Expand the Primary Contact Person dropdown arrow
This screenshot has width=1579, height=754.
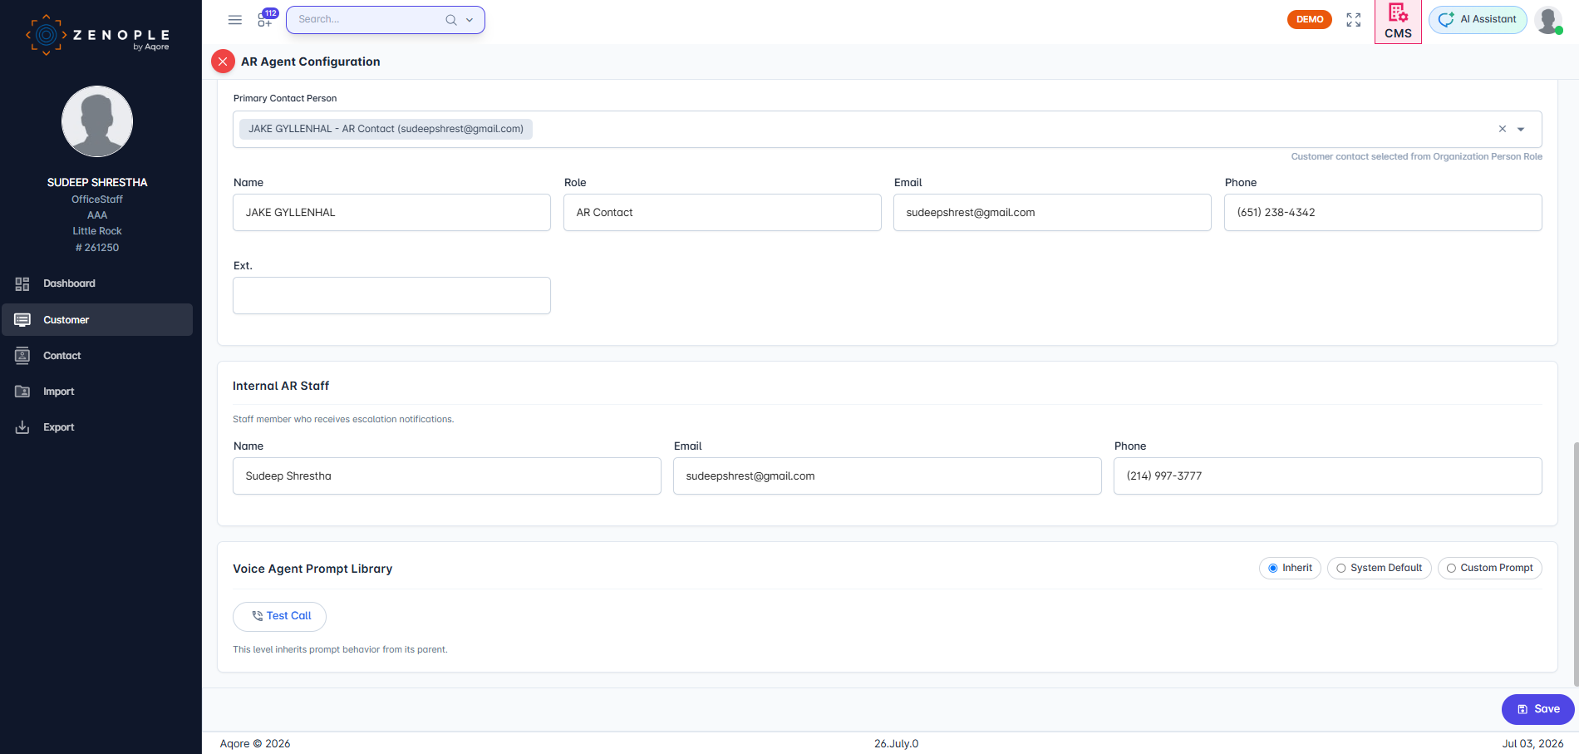1521,130
